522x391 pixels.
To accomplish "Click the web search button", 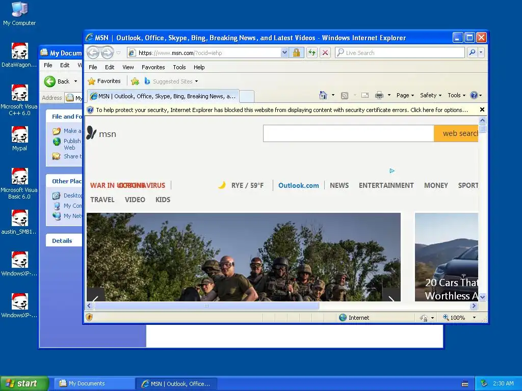I will (x=456, y=133).
